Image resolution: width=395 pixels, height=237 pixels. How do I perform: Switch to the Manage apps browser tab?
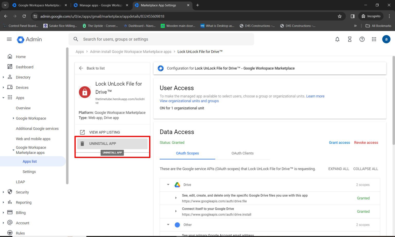100,5
